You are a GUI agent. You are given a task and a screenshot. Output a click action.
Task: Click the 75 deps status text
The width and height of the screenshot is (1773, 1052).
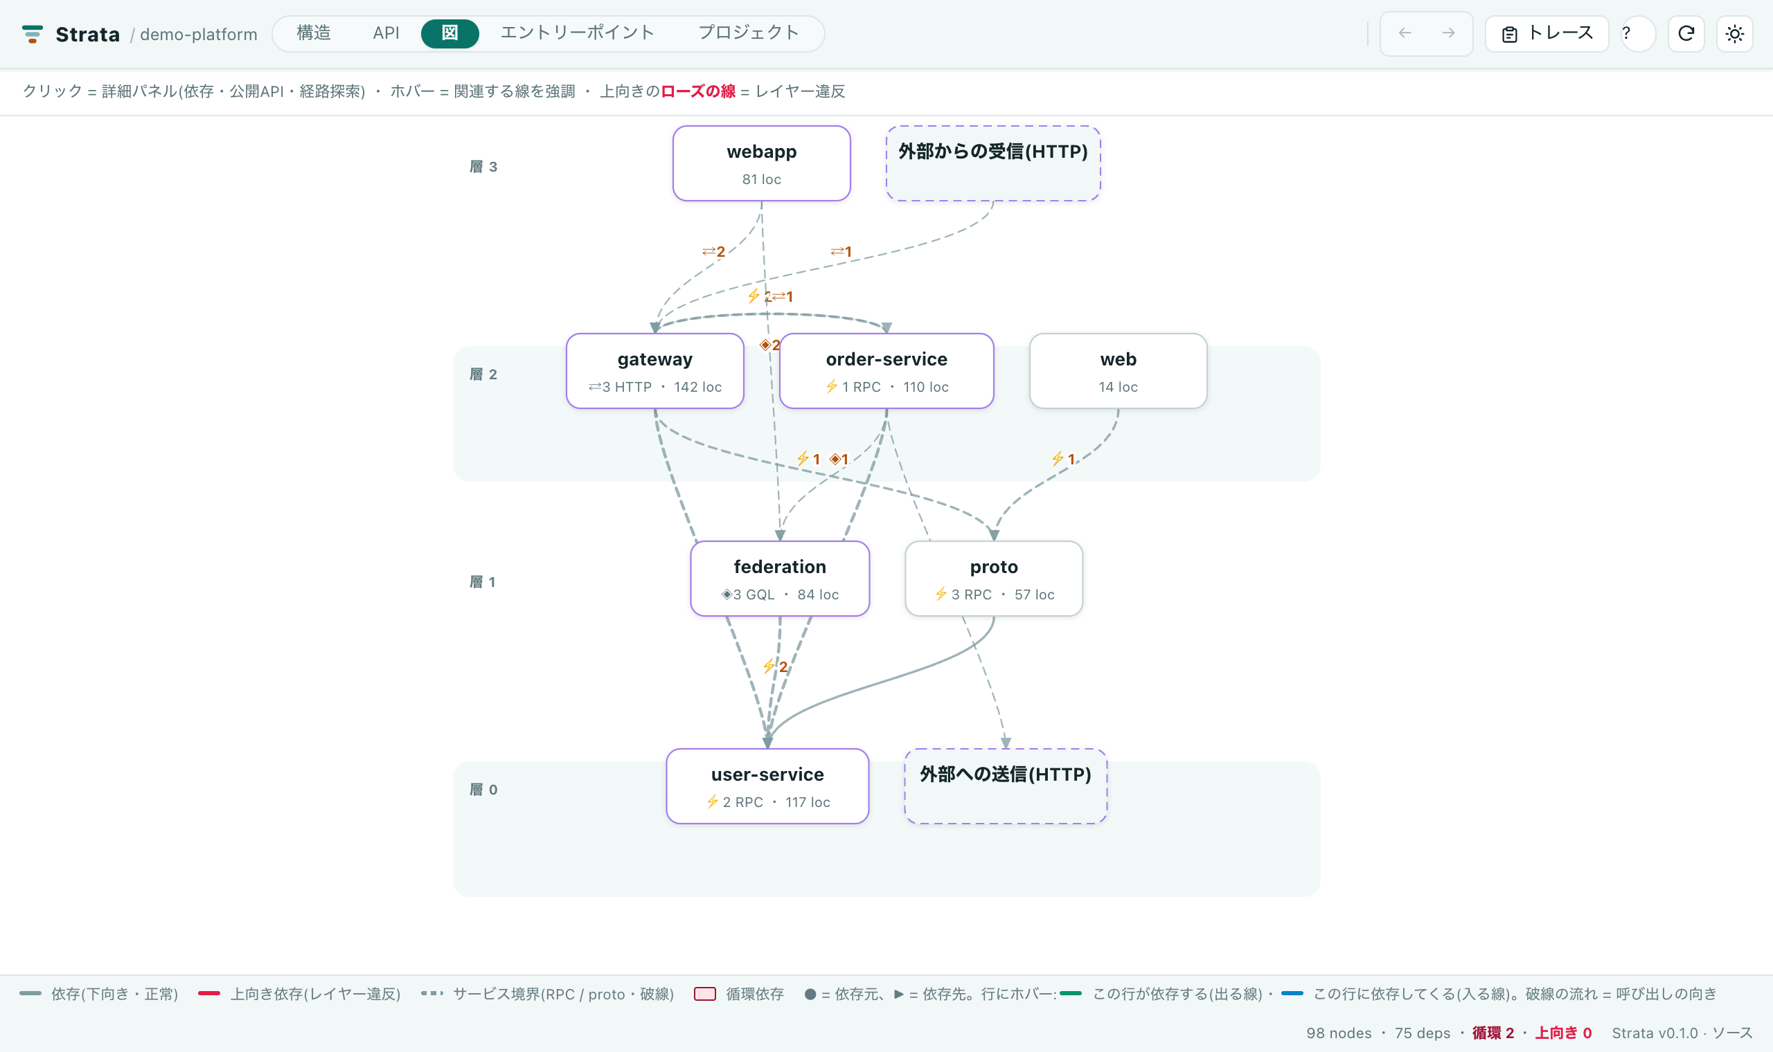pyautogui.click(x=1423, y=1033)
